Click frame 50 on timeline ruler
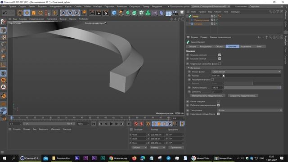This screenshot has height=162, width=288. pos(90,117)
